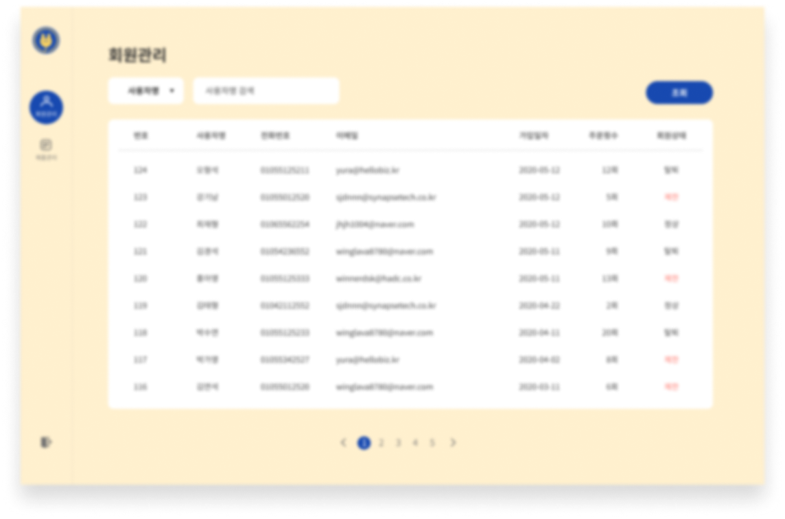
Task: Click row number 116
Action: (141, 387)
